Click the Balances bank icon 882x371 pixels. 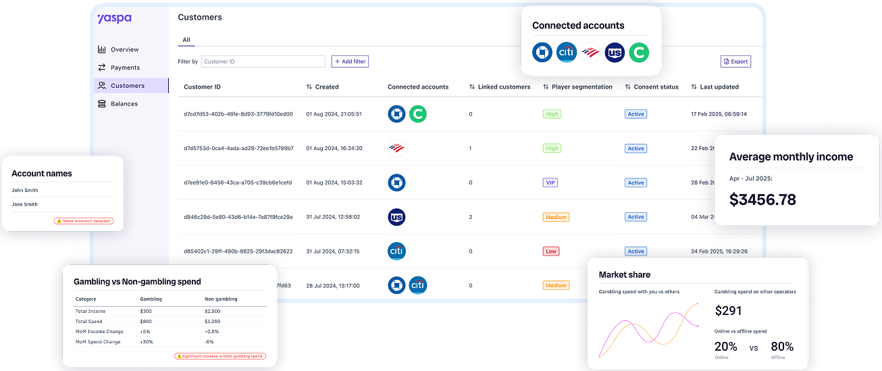pos(102,104)
